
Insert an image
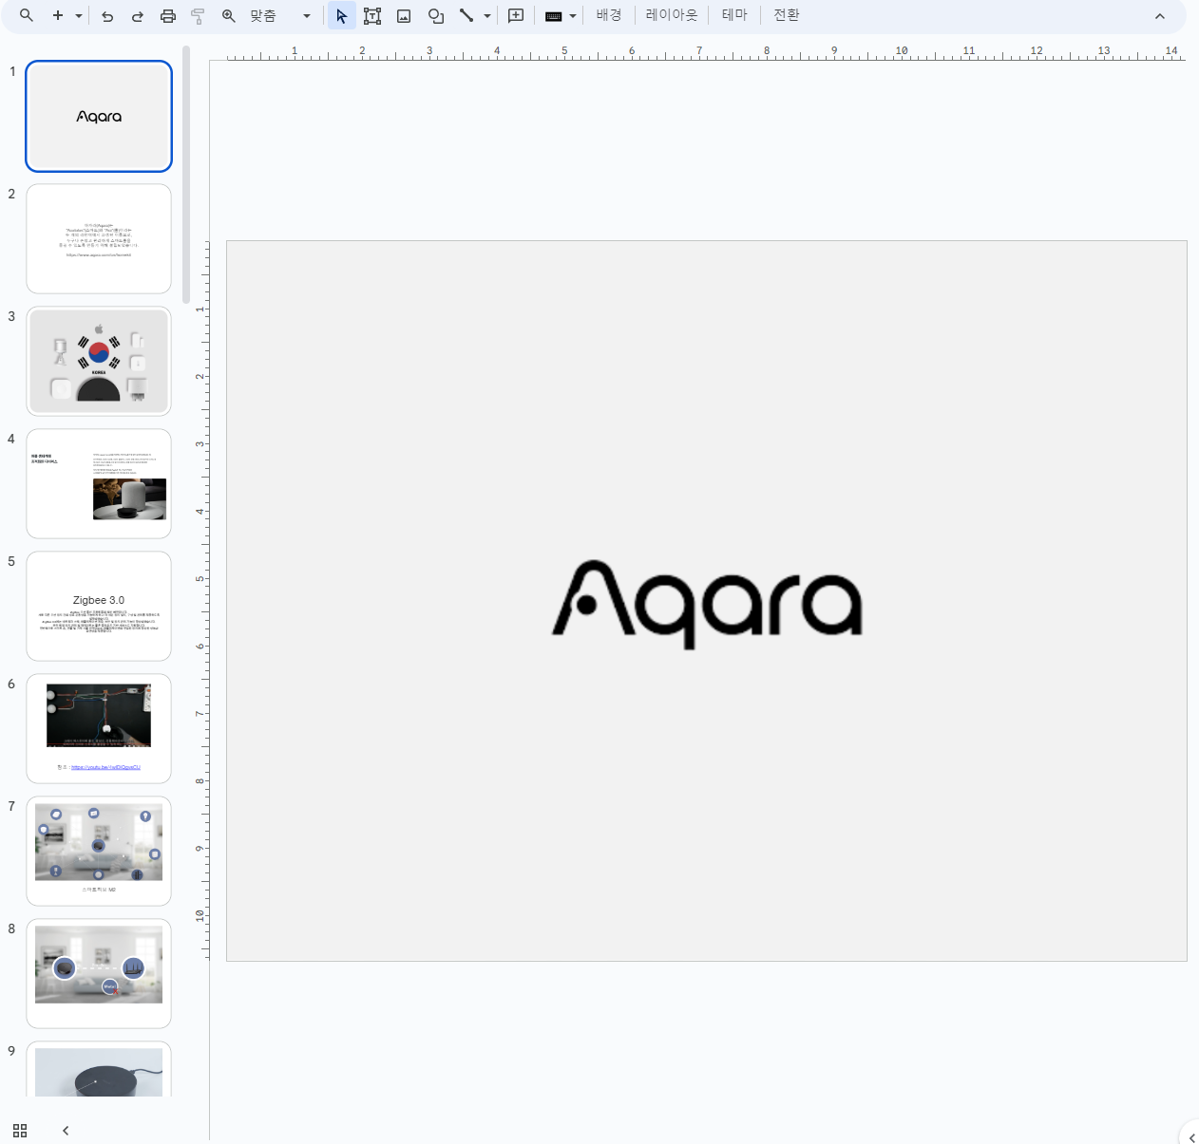[x=404, y=16]
